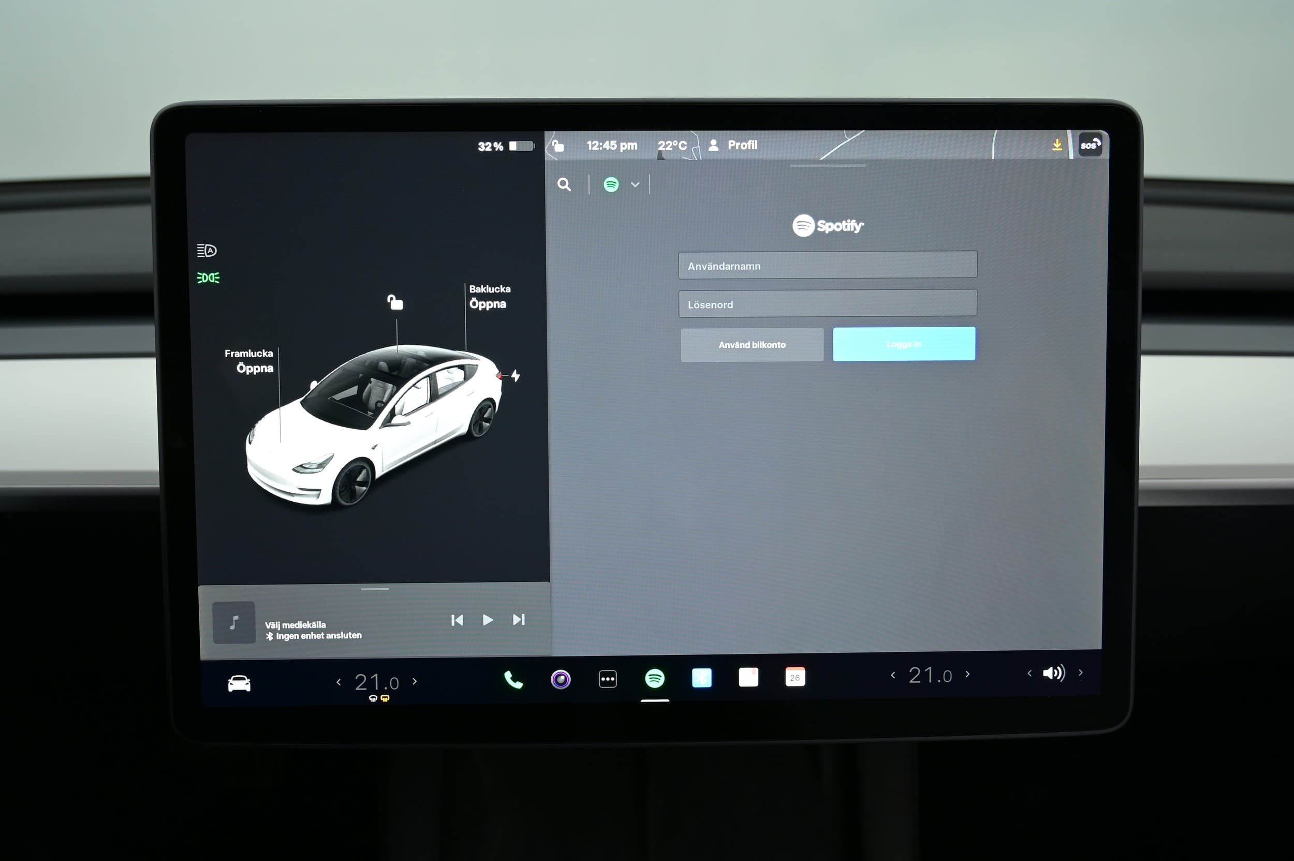Toggle the parking lights indicator

pyautogui.click(x=208, y=278)
